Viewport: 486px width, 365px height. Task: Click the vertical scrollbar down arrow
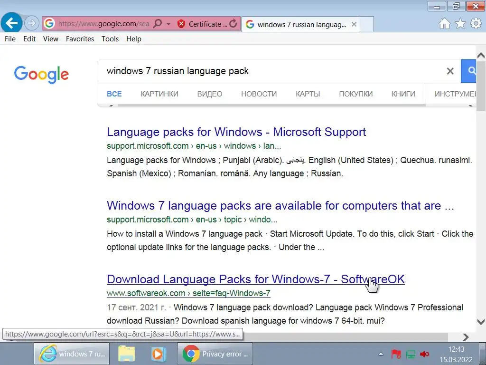coord(481,322)
